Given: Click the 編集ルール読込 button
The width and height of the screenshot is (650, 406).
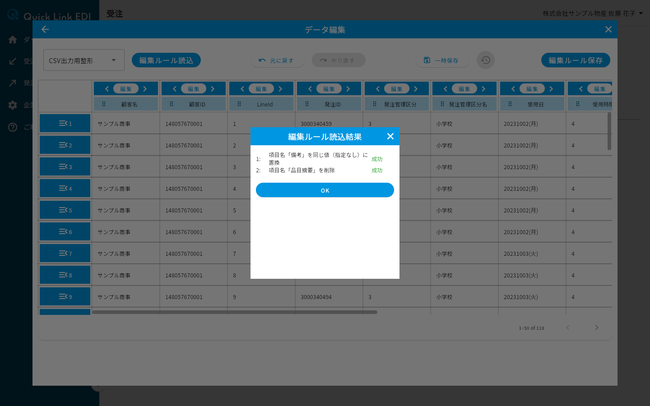Looking at the screenshot, I should 166,60.
